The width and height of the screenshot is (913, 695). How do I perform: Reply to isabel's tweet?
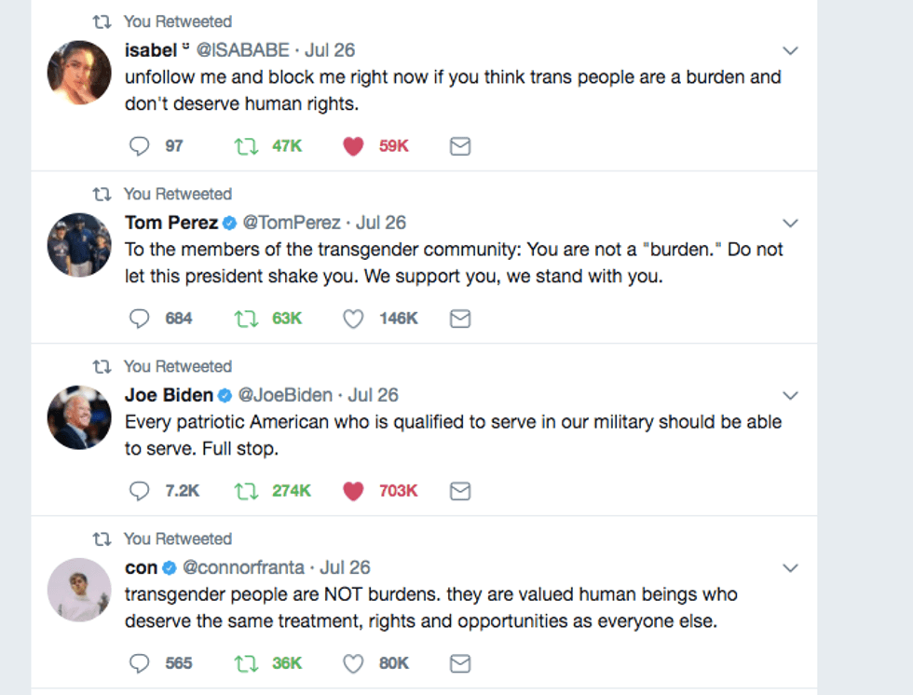(140, 146)
